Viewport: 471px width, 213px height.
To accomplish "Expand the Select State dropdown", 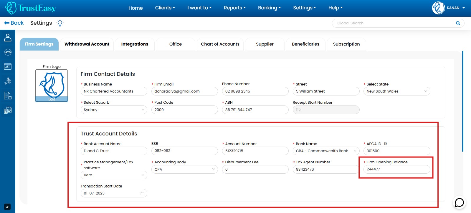I will [396, 91].
